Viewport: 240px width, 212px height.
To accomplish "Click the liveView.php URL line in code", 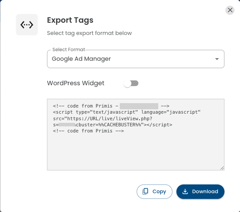I will (103, 118).
